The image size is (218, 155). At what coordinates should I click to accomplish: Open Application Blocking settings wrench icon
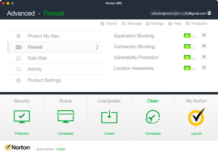tap(204, 35)
